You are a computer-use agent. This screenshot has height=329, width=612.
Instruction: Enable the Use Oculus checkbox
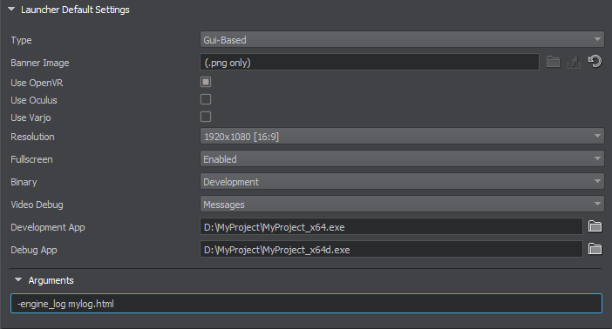pos(206,99)
